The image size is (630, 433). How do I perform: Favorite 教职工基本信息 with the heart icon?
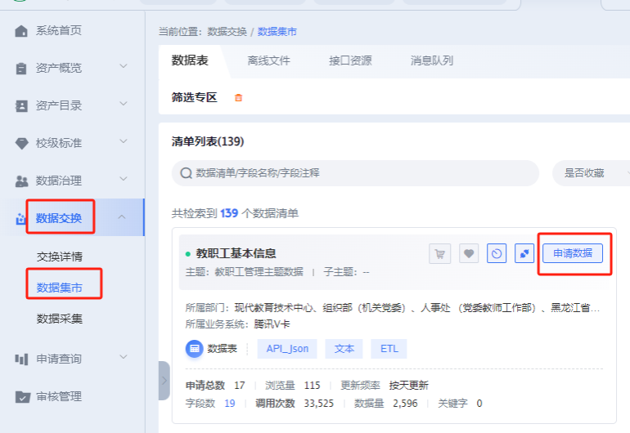[469, 253]
